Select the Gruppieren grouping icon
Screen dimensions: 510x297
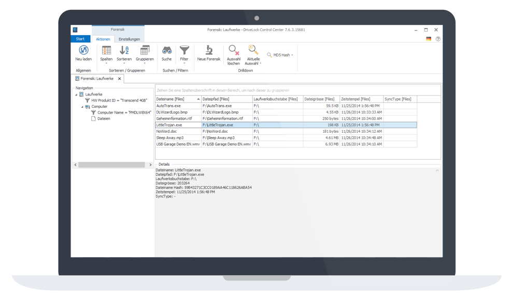[145, 50]
